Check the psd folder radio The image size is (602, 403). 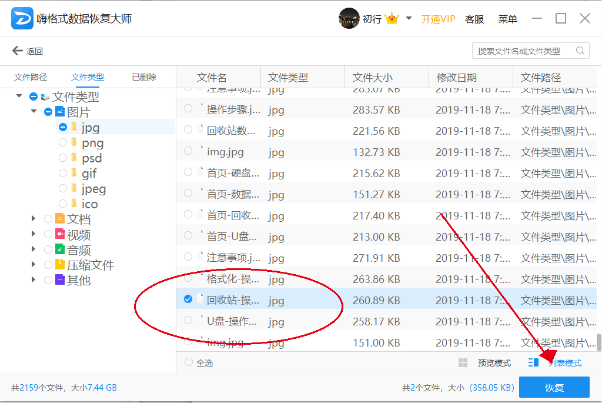point(63,158)
